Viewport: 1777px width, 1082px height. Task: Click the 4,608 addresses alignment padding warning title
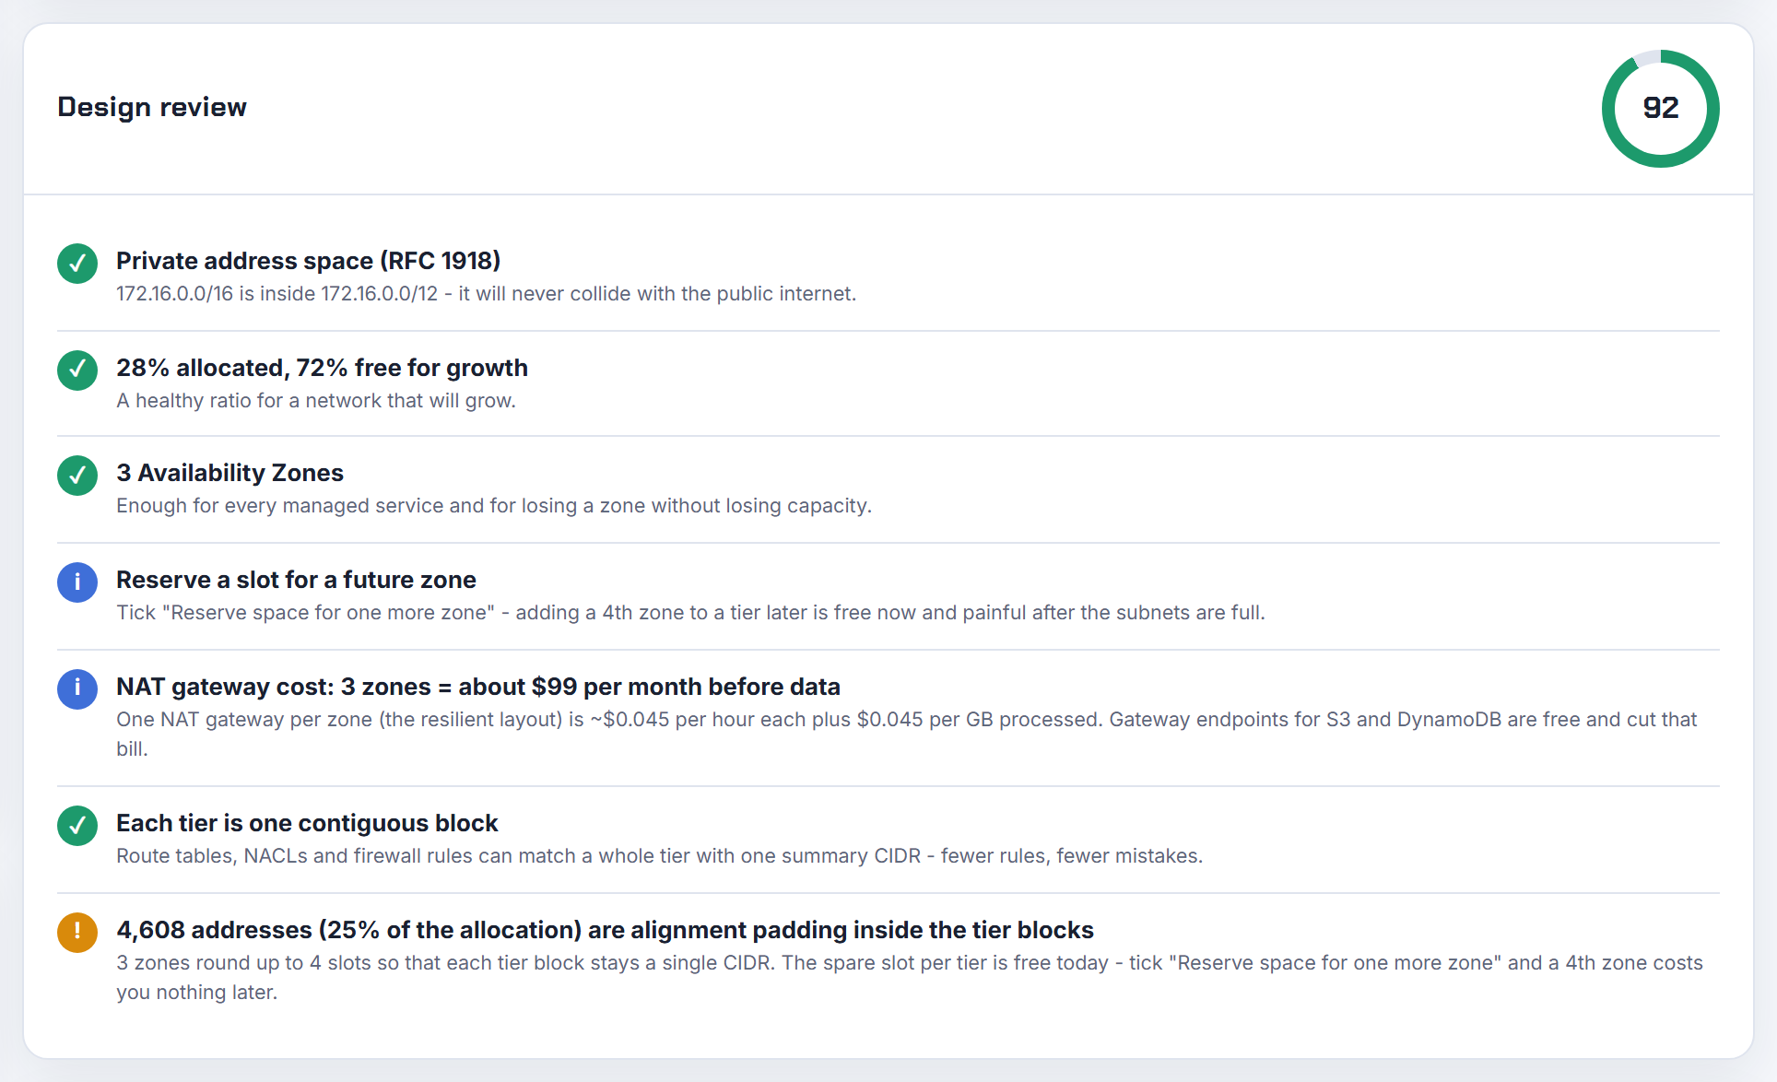tap(605, 930)
